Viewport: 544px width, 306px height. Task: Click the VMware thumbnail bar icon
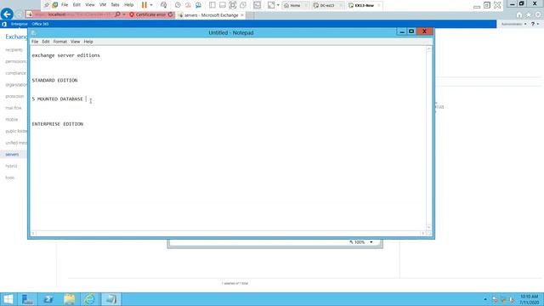coord(223,5)
